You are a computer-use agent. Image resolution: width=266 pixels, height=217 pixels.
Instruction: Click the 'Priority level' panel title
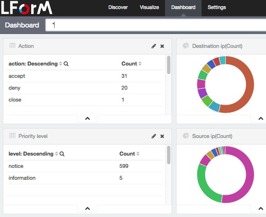(33, 136)
